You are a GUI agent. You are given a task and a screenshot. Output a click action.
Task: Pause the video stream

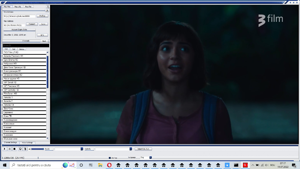click(9, 149)
